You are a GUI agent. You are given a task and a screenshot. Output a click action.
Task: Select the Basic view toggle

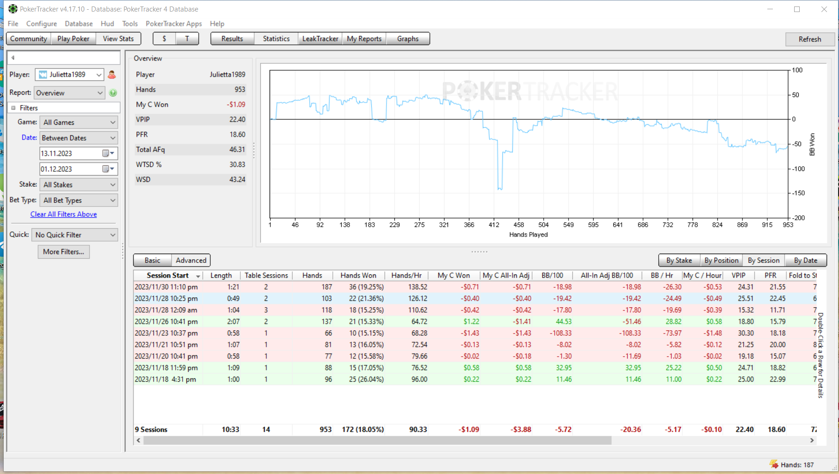(x=153, y=261)
